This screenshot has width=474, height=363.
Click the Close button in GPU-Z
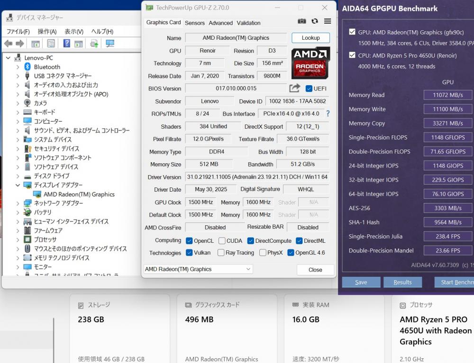[315, 269]
